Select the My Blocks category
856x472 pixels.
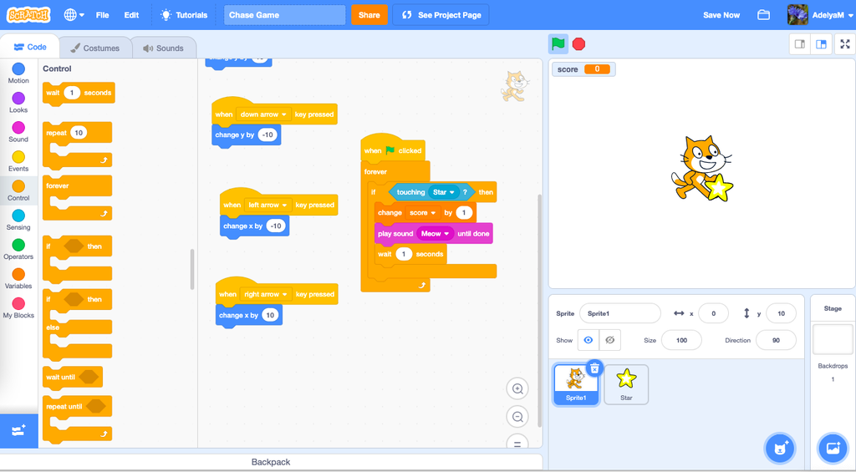[18, 308]
